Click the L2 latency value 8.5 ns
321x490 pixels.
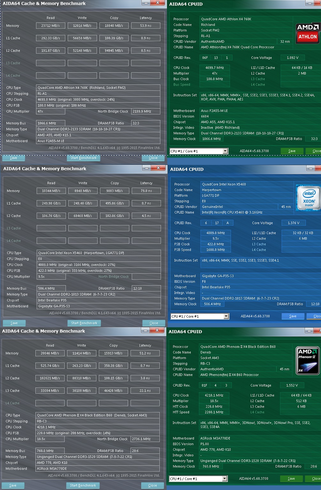146,51
